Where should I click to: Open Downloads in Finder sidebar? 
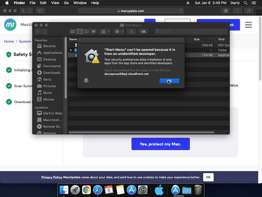[x=48, y=73]
